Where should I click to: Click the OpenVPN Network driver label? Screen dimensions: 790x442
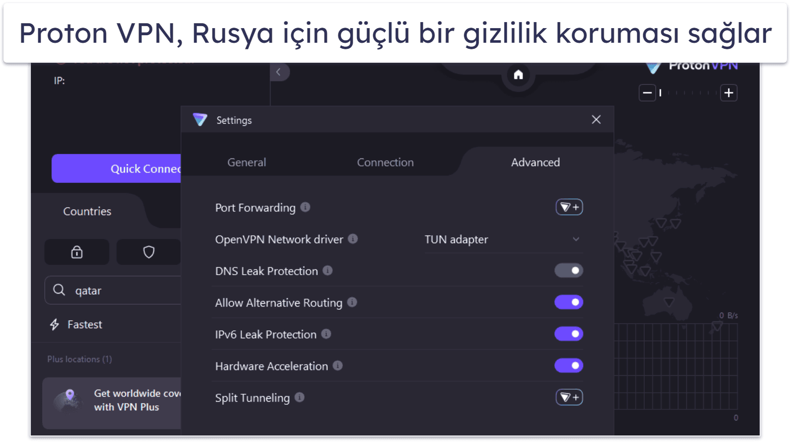click(x=279, y=239)
